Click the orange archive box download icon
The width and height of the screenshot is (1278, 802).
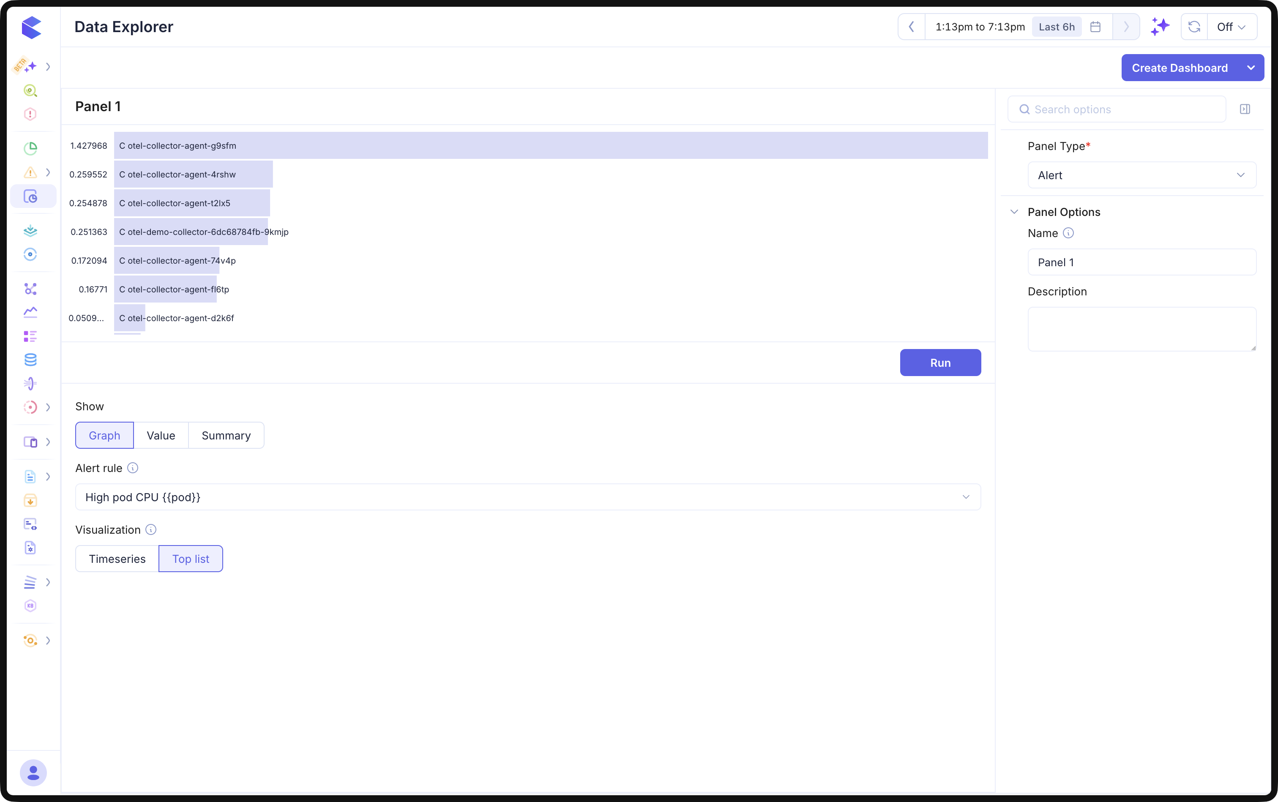[x=30, y=500]
